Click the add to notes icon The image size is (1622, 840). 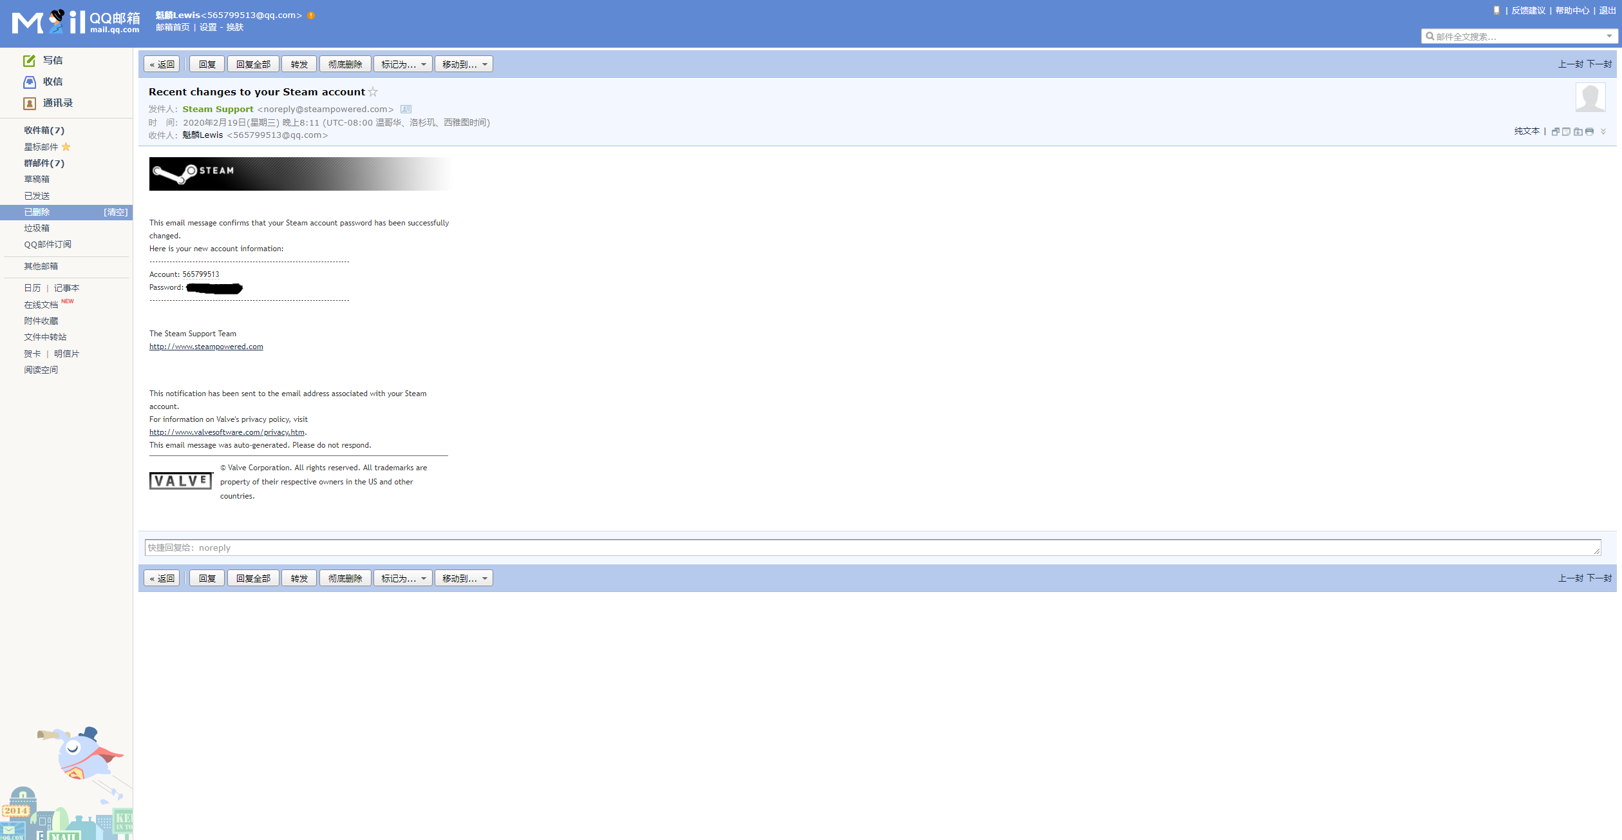point(1566,131)
